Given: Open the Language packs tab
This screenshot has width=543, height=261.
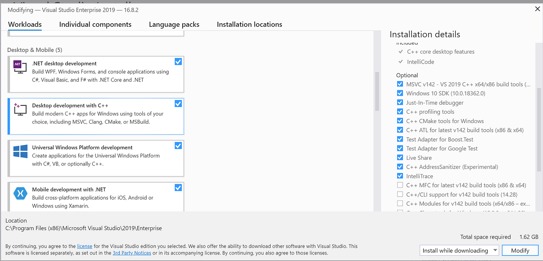Looking at the screenshot, I should pos(174,24).
